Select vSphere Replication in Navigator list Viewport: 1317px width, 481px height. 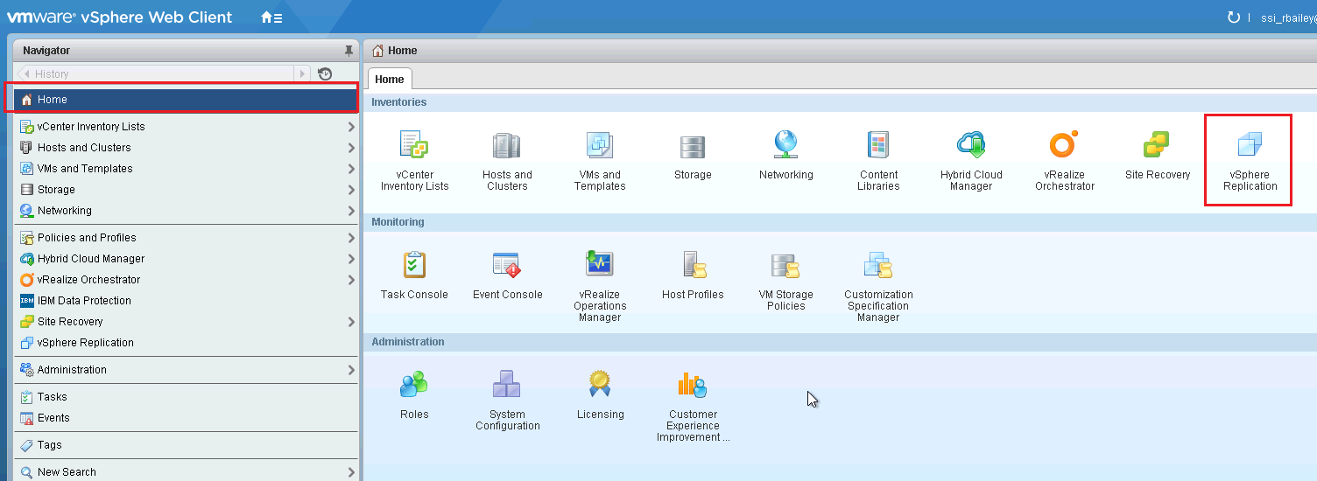[186, 343]
